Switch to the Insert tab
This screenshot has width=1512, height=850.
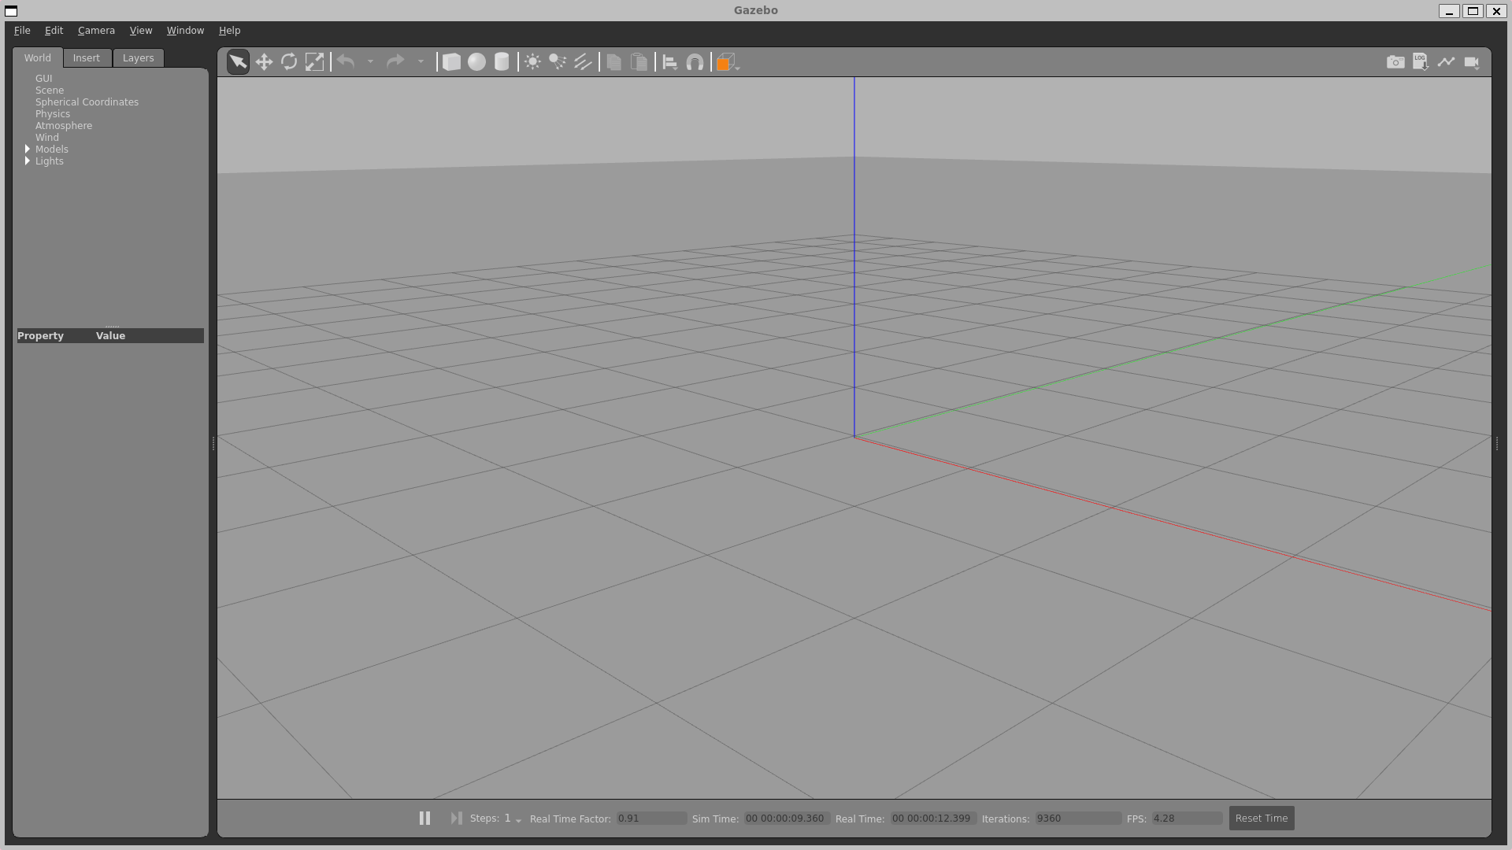pyautogui.click(x=87, y=58)
